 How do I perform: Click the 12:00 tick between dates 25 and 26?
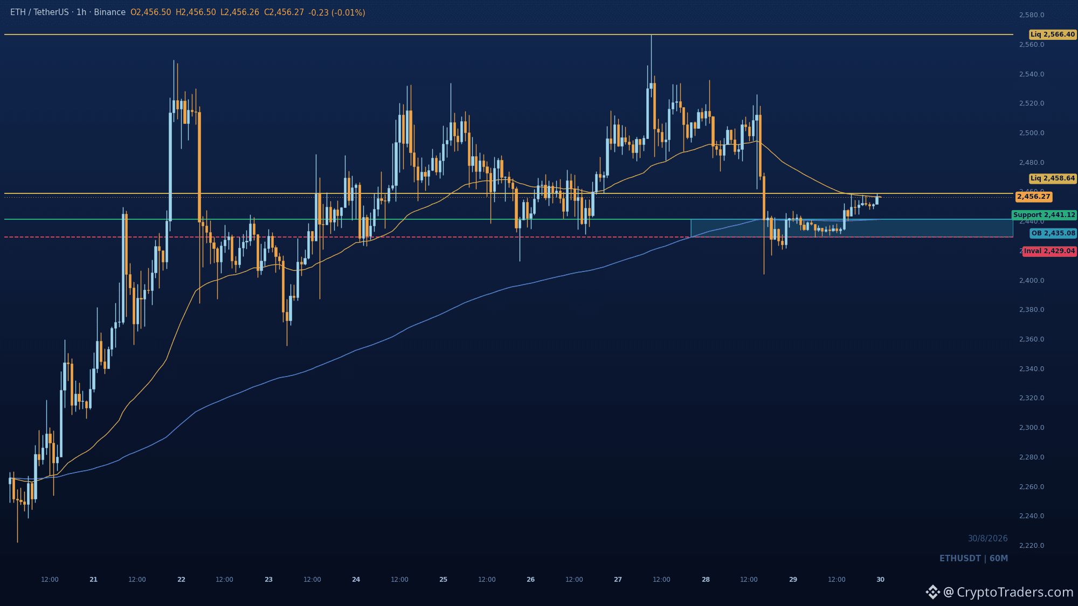click(487, 580)
